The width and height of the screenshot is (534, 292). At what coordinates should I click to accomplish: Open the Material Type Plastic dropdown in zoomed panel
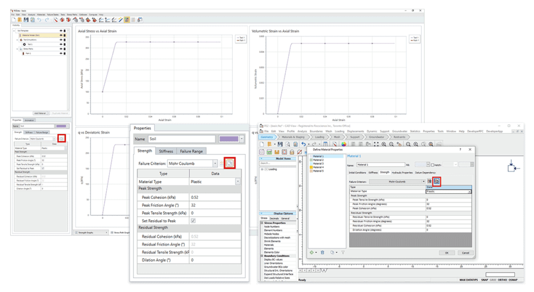point(237,181)
